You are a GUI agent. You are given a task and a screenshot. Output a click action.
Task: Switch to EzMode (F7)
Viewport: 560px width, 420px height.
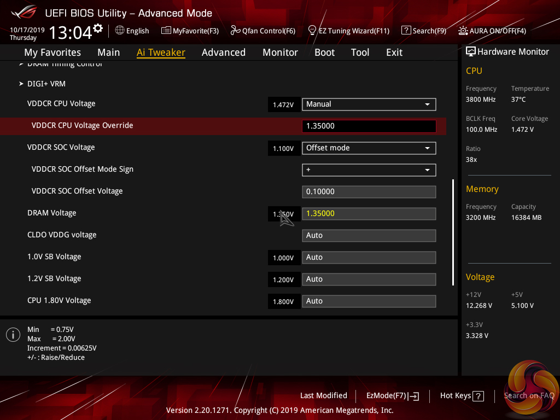coord(392,395)
